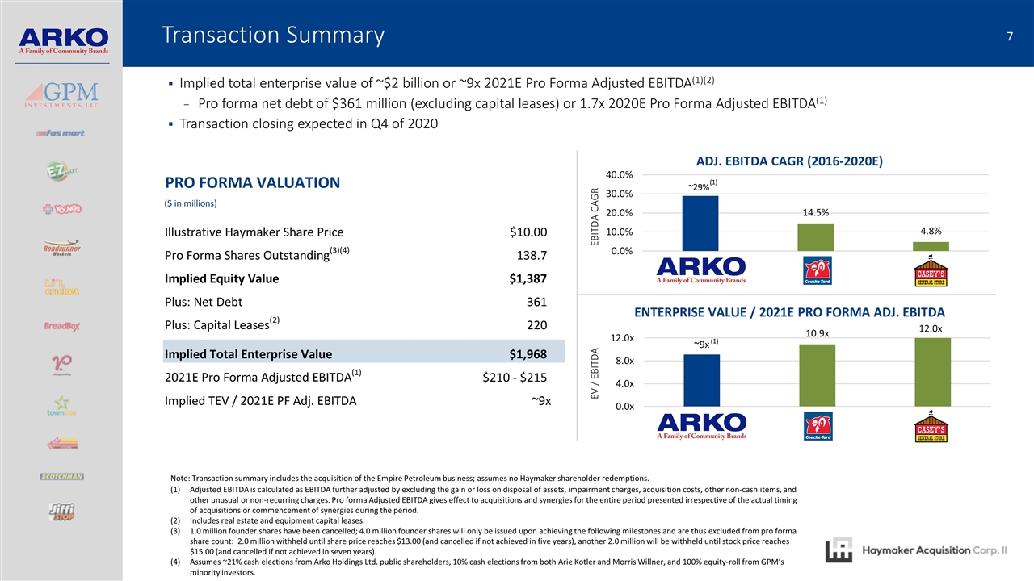Click the red striped logo above Scotchman
Image resolution: width=1034 pixels, height=581 pixels.
click(64, 442)
